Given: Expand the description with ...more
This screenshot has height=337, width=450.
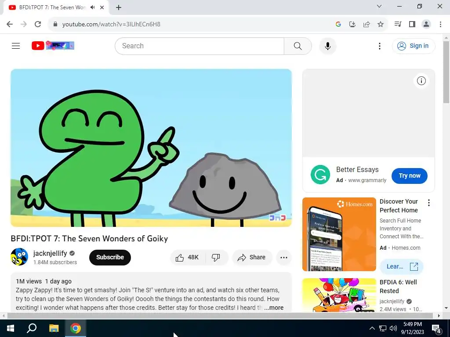Looking at the screenshot, I should point(274,308).
